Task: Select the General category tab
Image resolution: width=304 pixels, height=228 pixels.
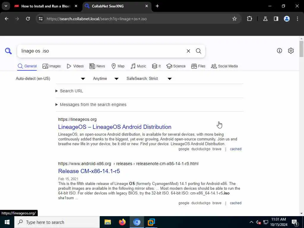Action: (x=27, y=66)
